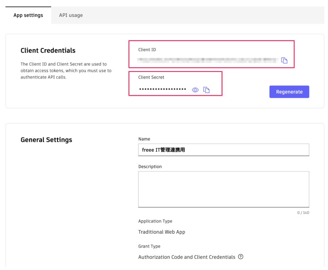Reveal the hidden Client Secret
This screenshot has height=270, width=328.
tap(195, 90)
